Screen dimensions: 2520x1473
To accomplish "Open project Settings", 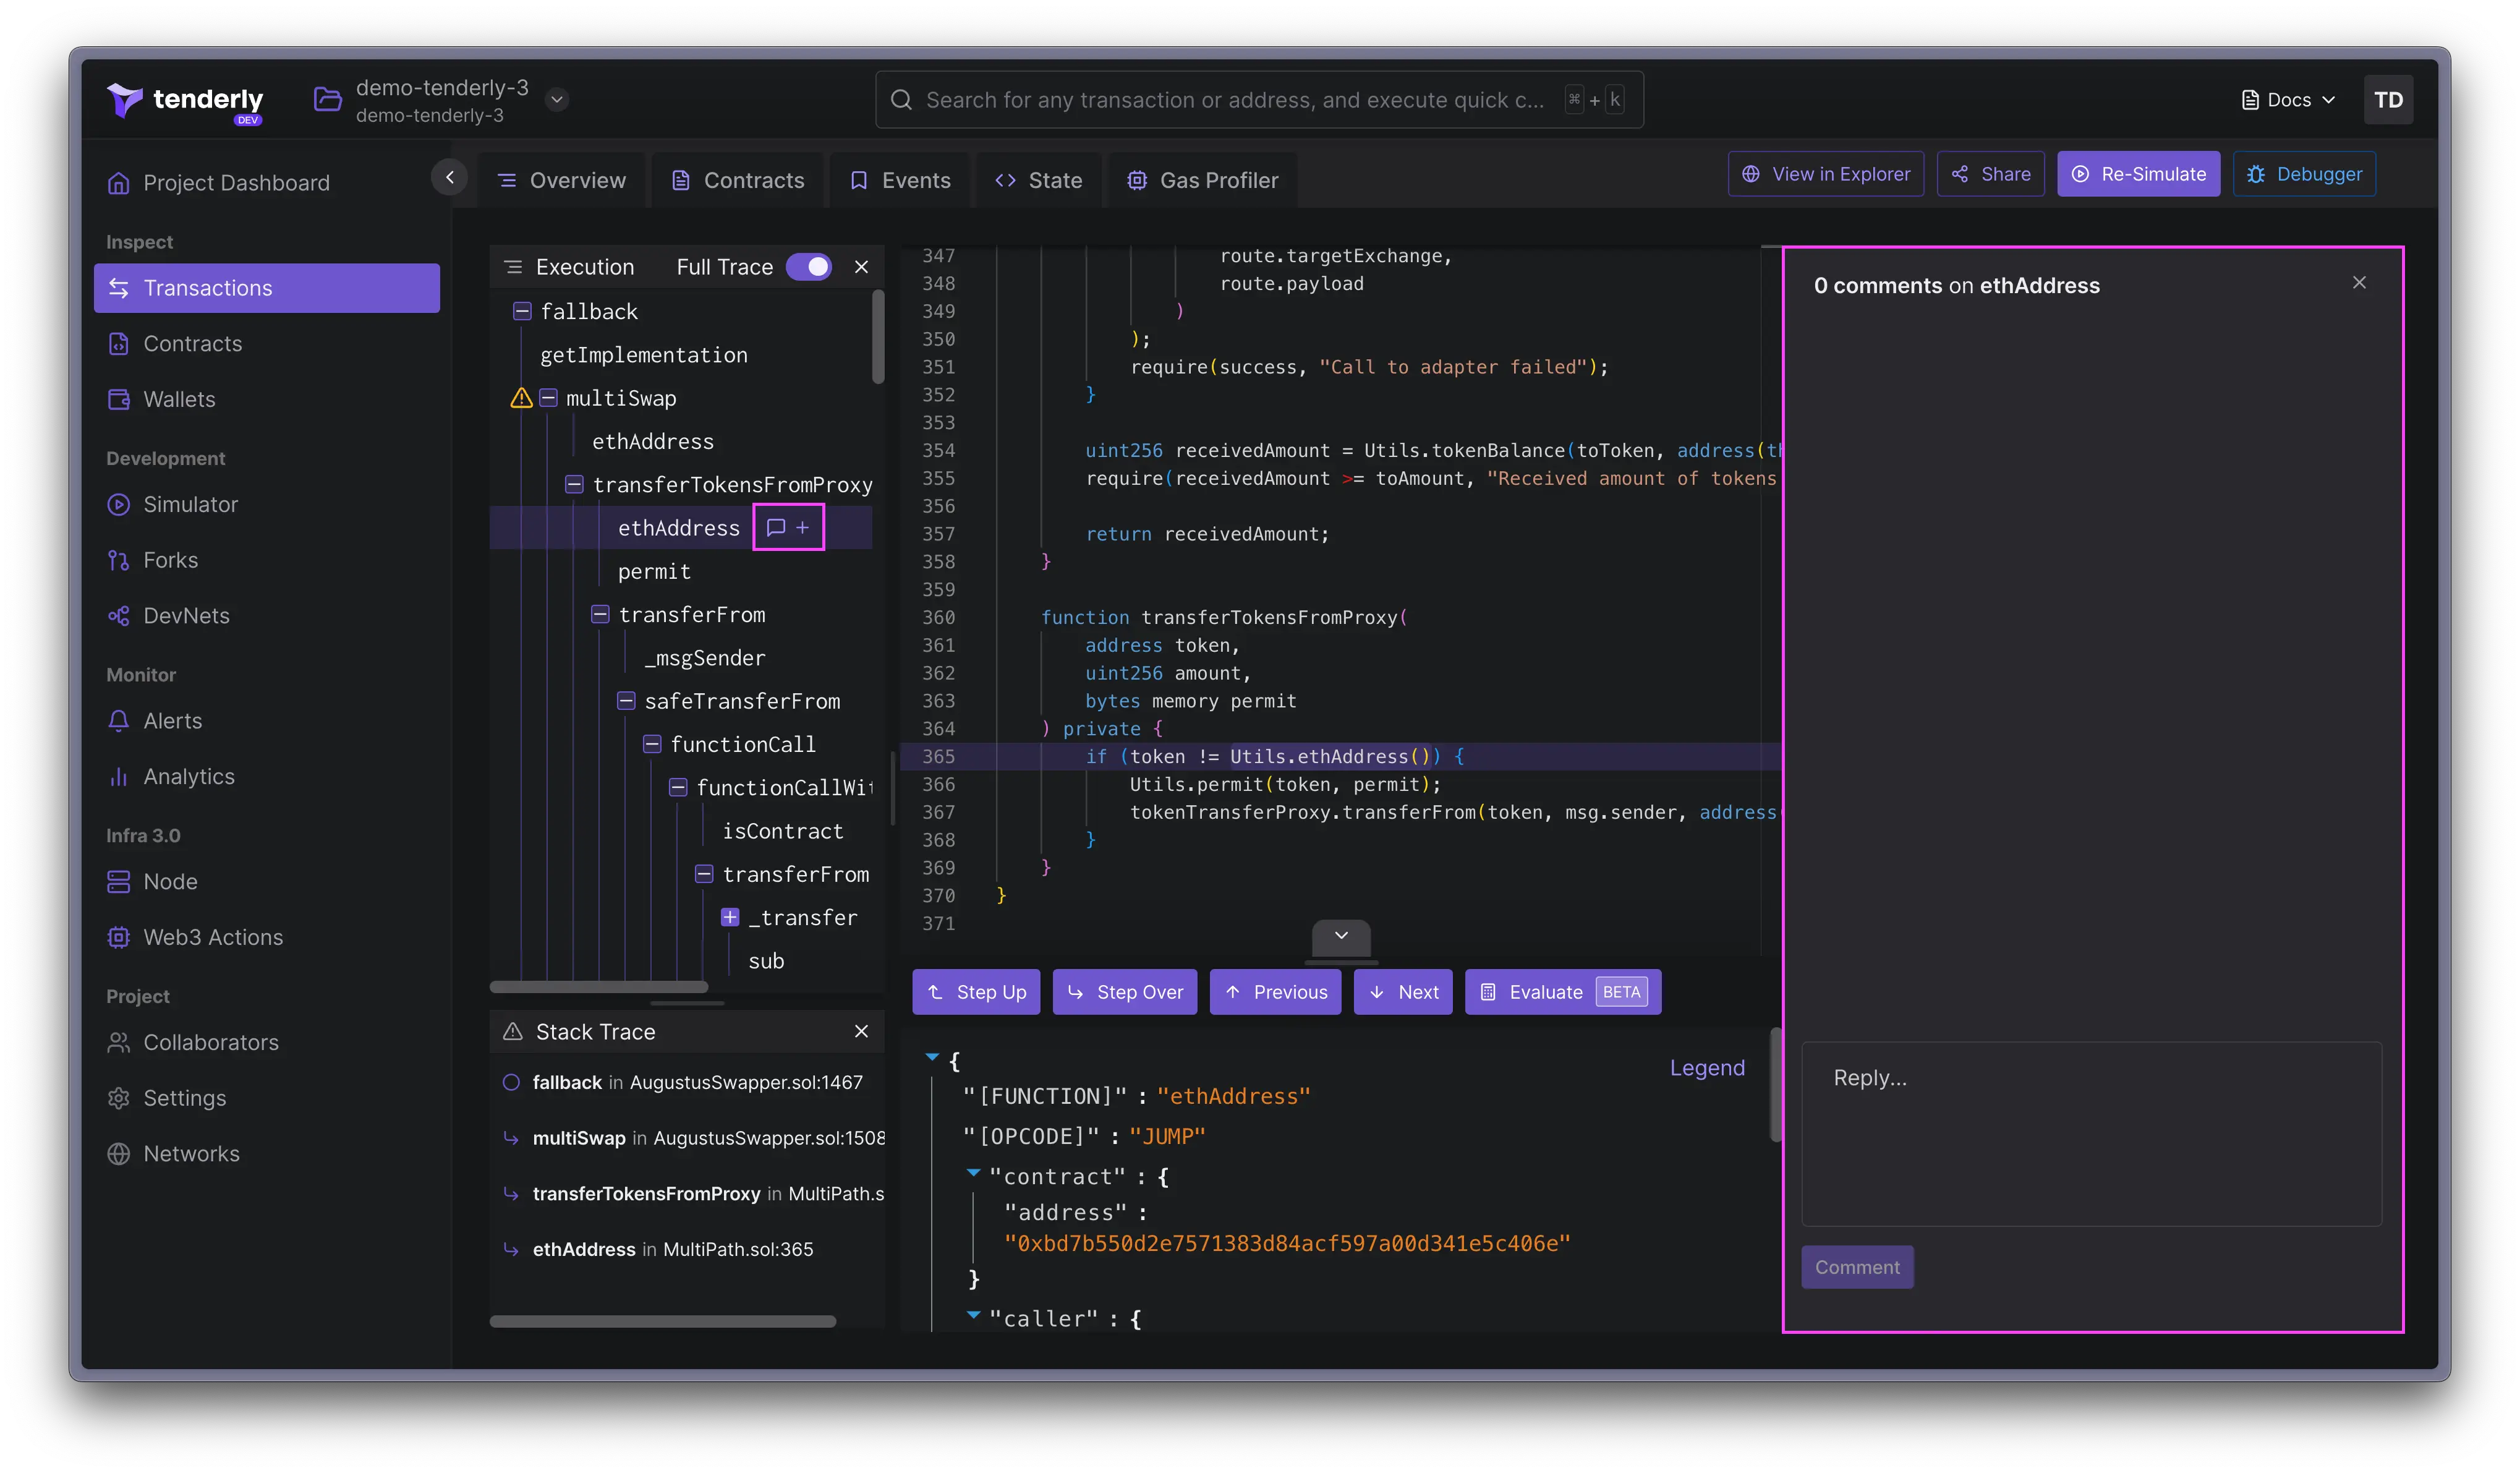I will (184, 1098).
